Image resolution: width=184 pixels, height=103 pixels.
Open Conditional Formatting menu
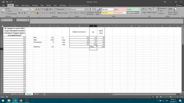pyautogui.click(x=90, y=11)
